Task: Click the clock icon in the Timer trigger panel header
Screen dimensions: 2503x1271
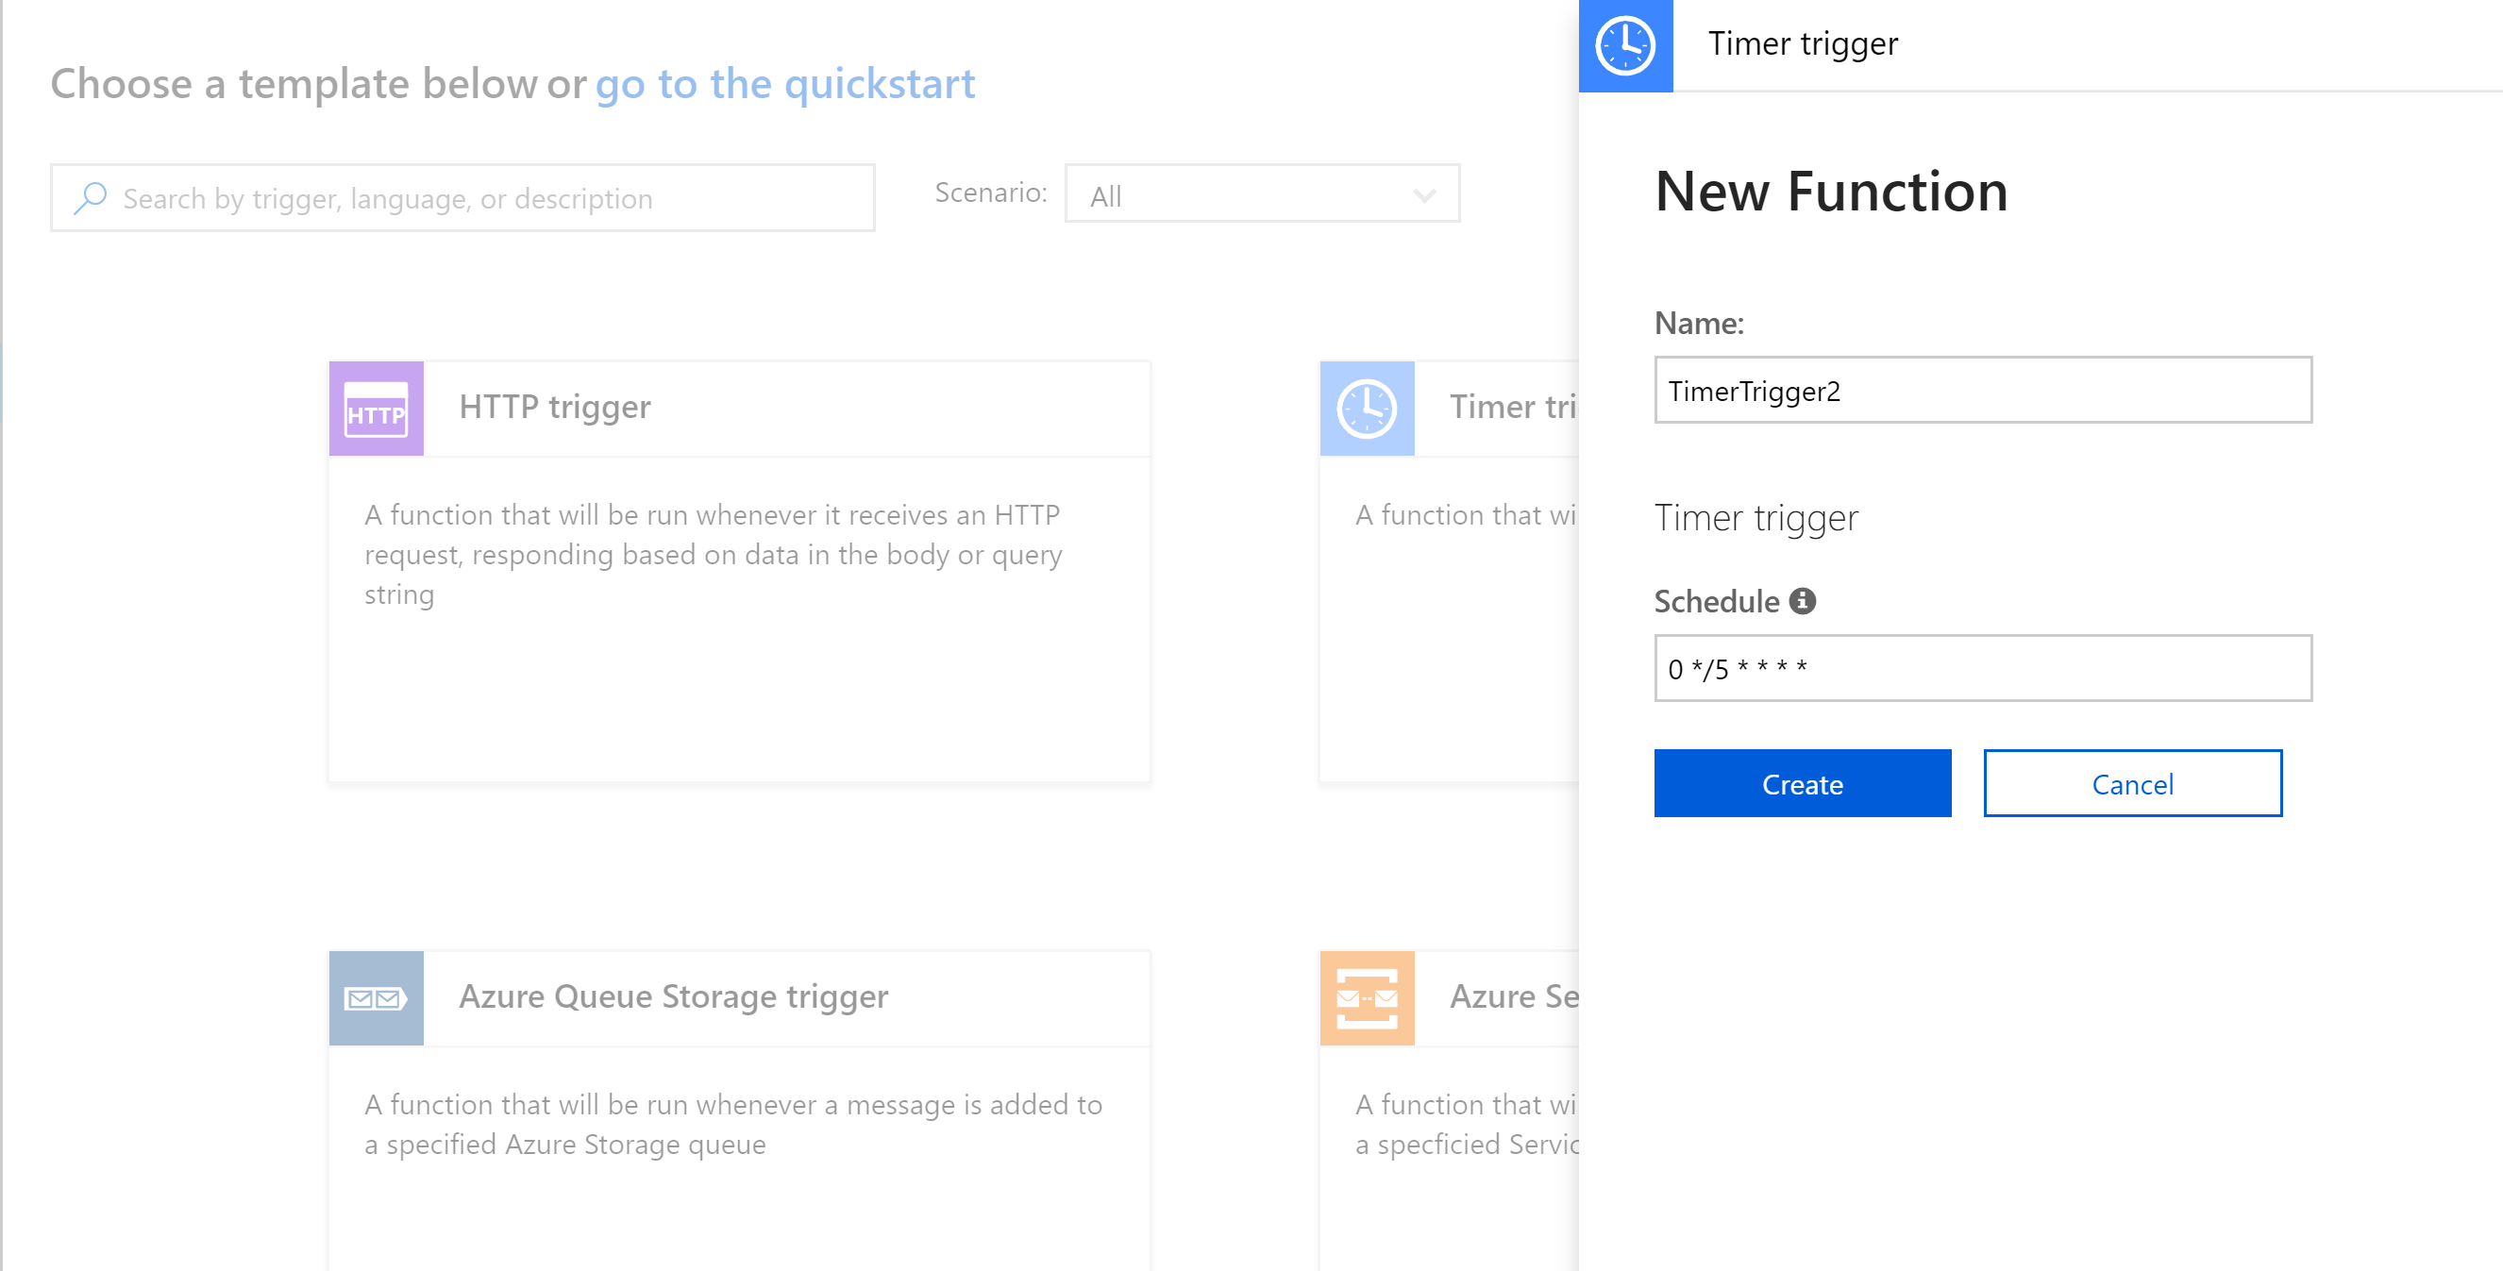Action: point(1626,42)
